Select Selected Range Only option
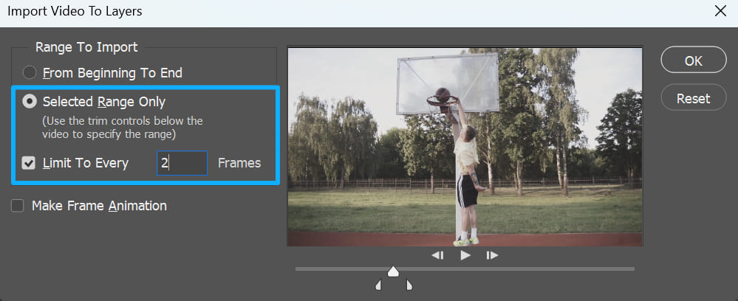 30,101
